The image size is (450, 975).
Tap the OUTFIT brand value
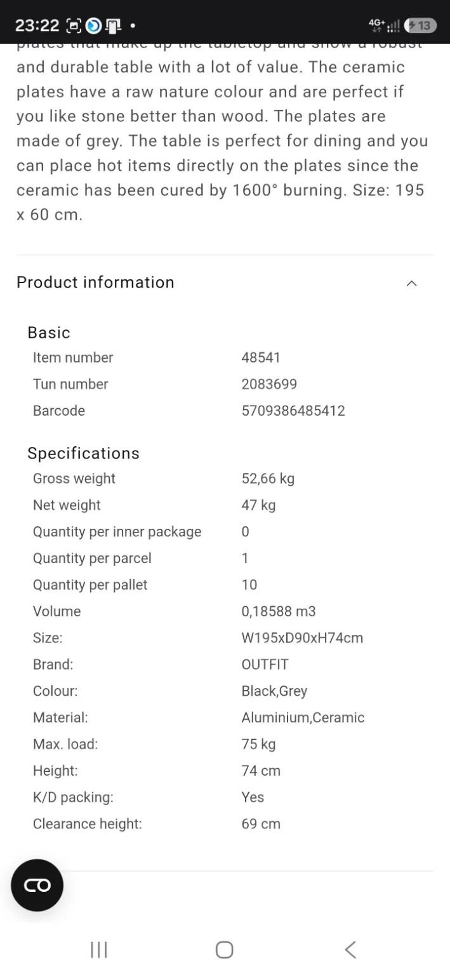click(x=265, y=665)
